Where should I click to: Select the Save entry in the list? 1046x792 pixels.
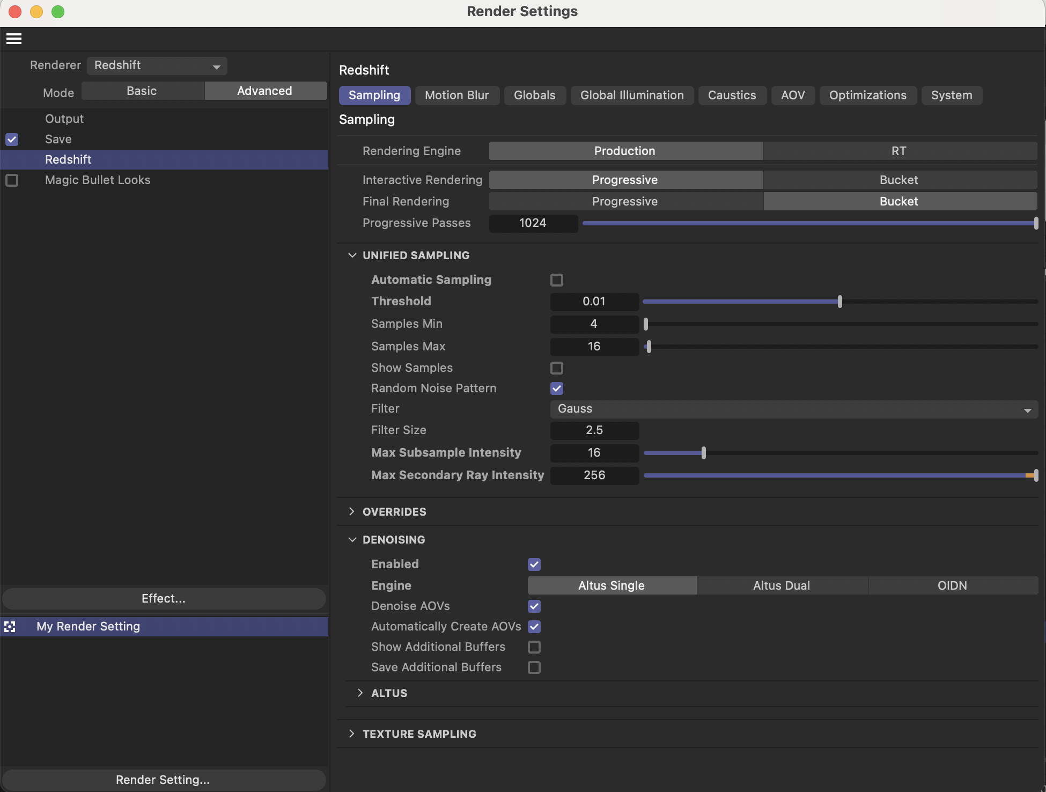click(58, 140)
